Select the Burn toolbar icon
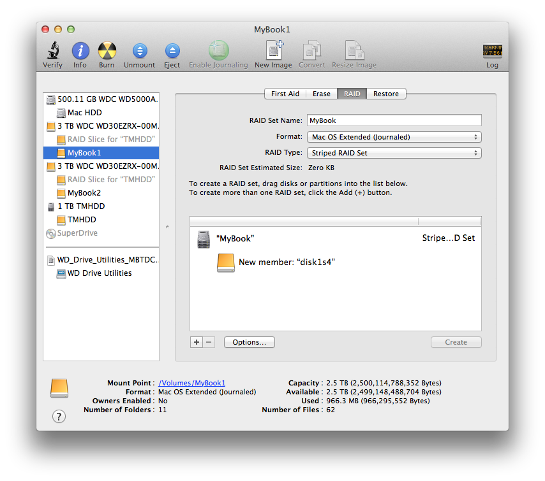This screenshot has width=545, height=481. pos(107,51)
